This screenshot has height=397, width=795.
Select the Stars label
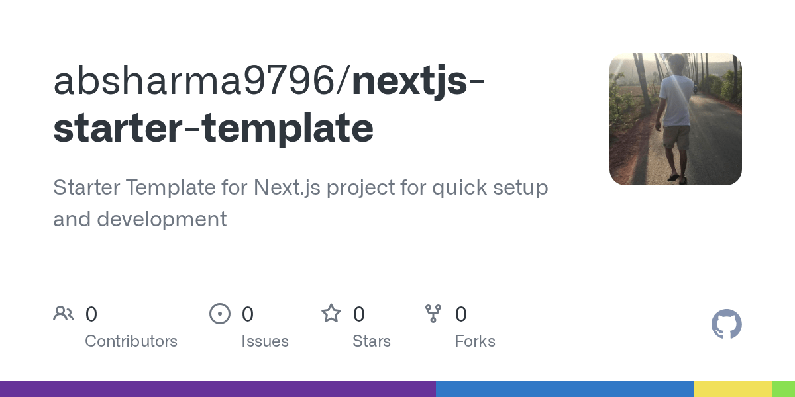[372, 341]
